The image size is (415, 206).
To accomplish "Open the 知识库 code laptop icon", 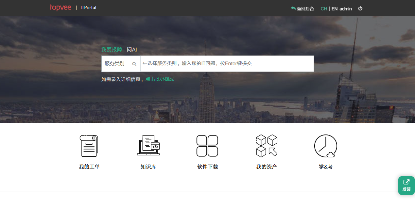I will point(148,145).
